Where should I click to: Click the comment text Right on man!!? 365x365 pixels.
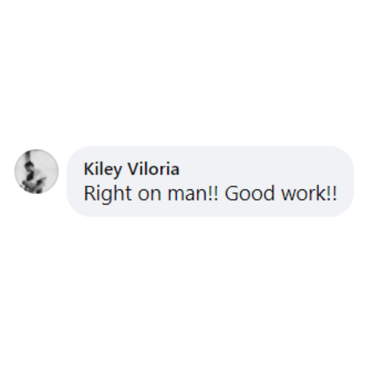(151, 194)
